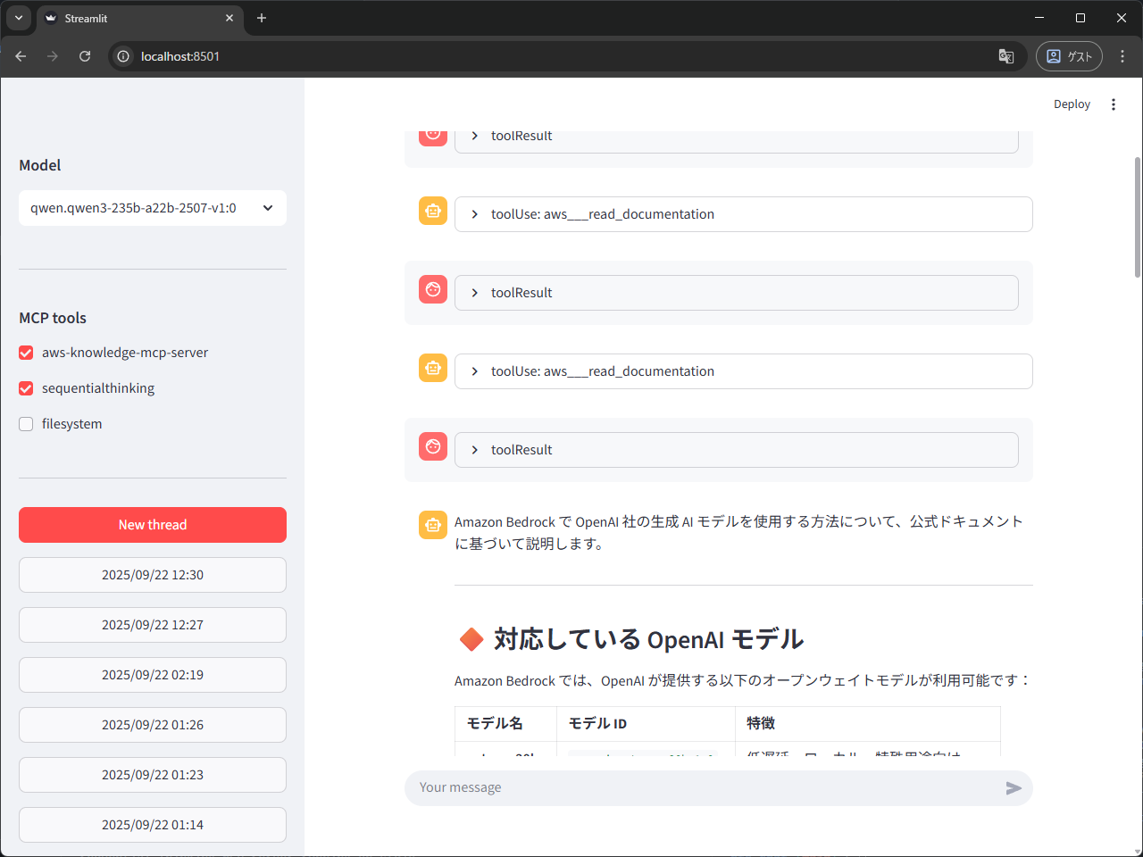Uncheck sequentialthinking tool
1143x857 pixels.
click(x=26, y=388)
